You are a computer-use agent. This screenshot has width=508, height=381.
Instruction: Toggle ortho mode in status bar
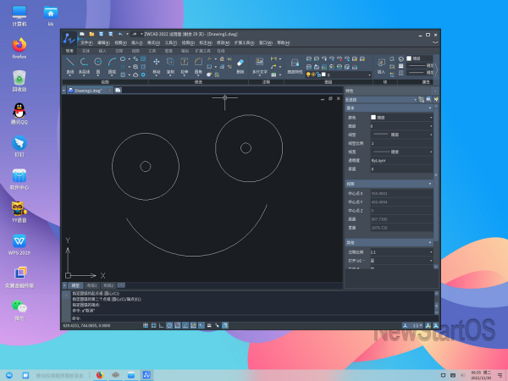162,325
